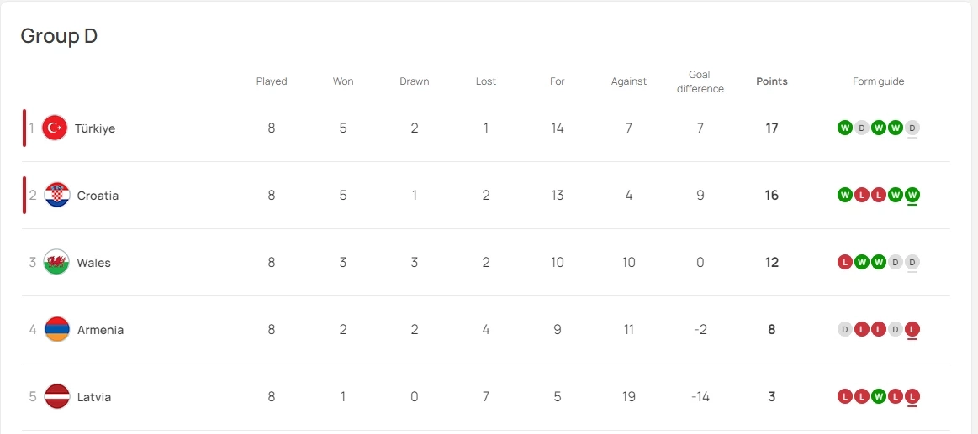This screenshot has height=434, width=978.
Task: Click Croatia's latest underlined win badge
Action: pos(912,196)
